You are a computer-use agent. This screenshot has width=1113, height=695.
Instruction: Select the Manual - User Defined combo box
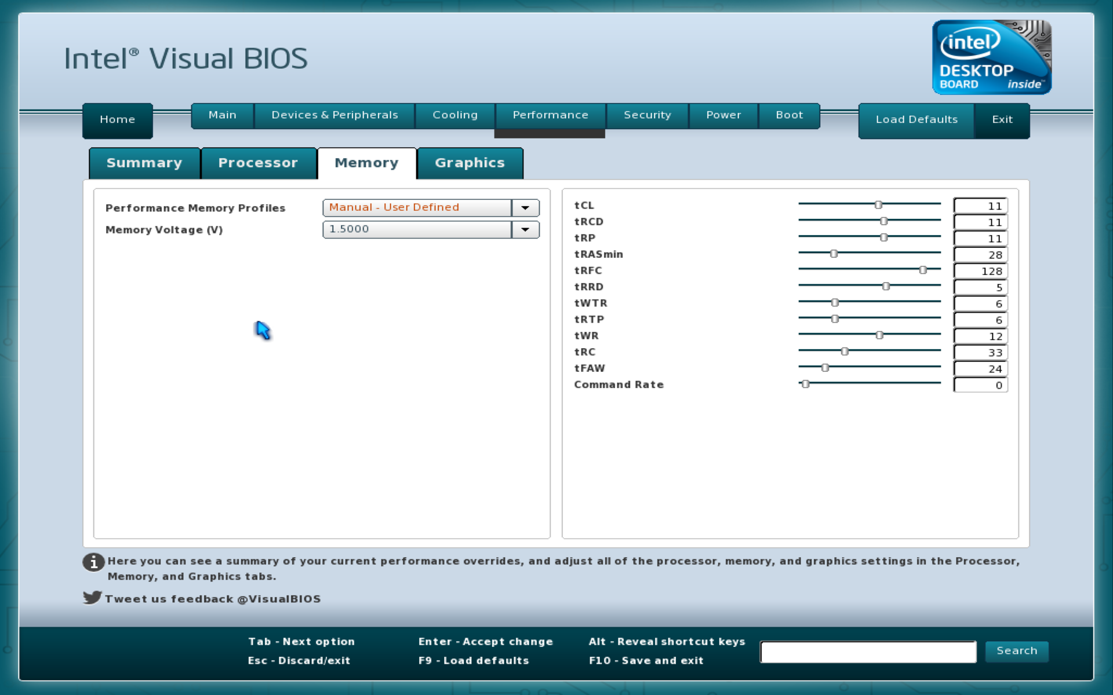pyautogui.click(x=431, y=208)
